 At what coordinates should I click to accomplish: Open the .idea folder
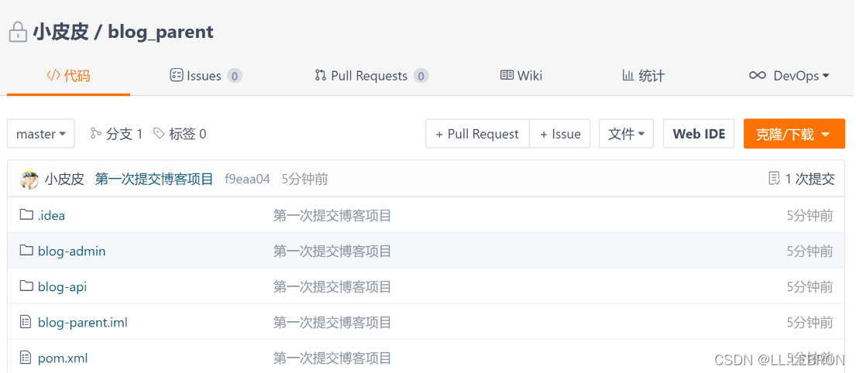coord(51,215)
